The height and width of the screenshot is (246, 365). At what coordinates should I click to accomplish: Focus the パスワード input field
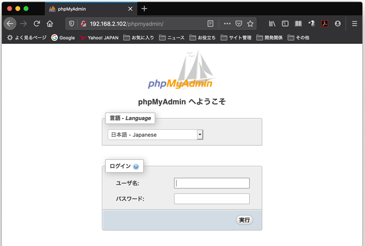coord(212,199)
